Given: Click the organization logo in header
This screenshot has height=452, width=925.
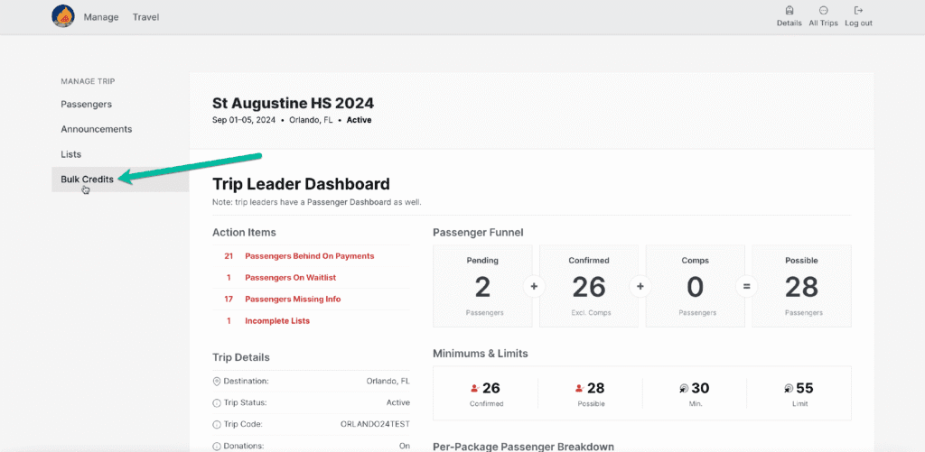Looking at the screenshot, I should tap(63, 16).
